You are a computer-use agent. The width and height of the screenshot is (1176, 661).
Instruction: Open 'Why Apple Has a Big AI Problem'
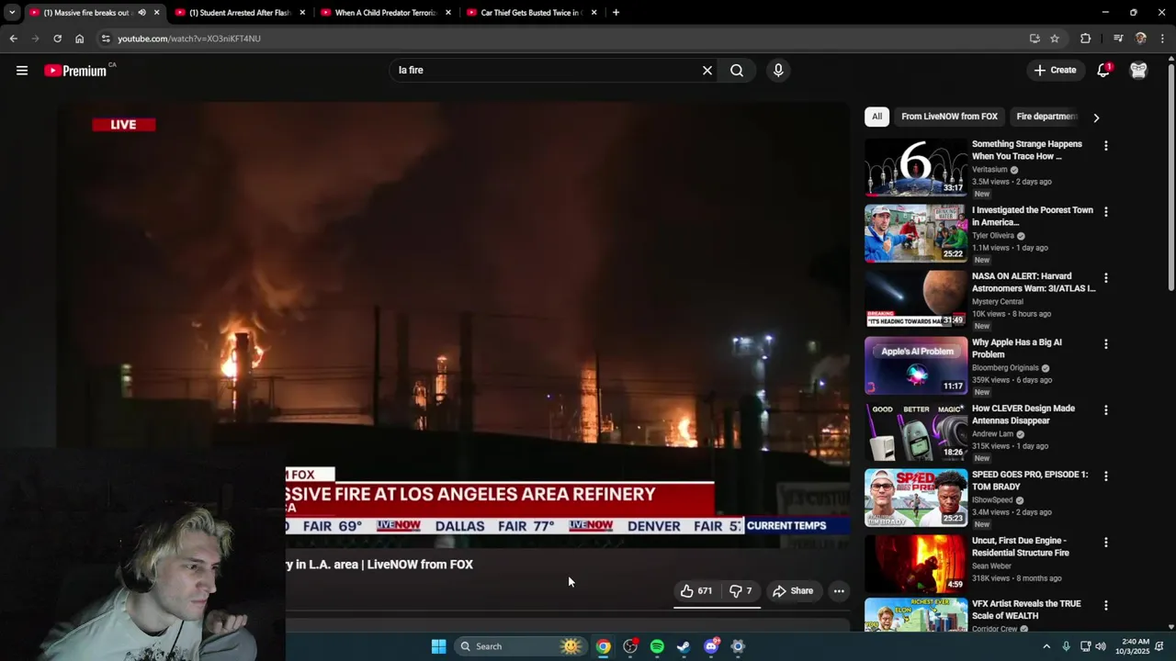click(1017, 348)
